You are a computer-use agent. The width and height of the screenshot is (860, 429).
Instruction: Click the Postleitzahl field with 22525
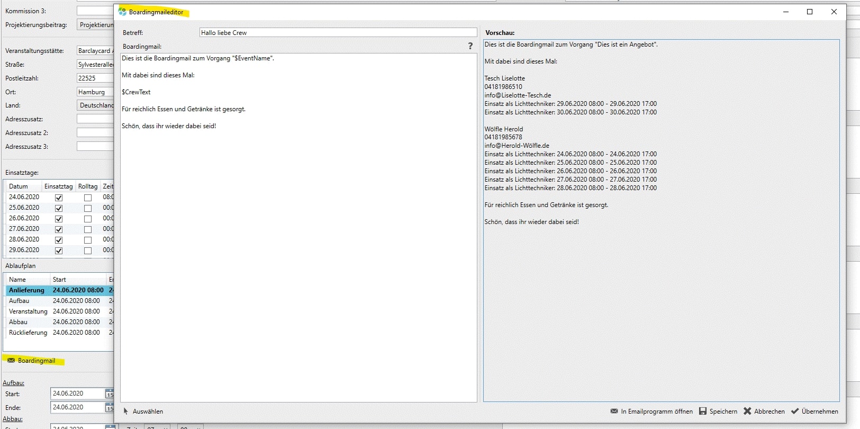point(95,78)
